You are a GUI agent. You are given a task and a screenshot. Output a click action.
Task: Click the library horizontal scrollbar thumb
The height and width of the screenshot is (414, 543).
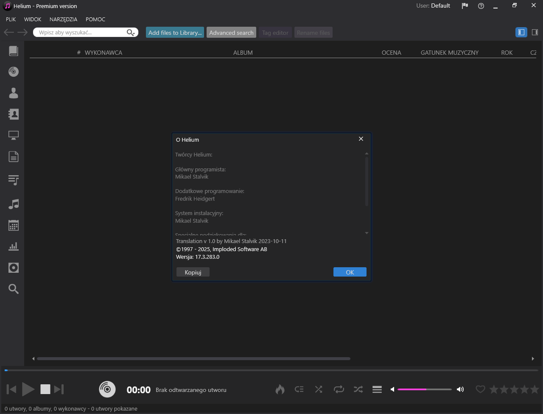click(x=193, y=359)
